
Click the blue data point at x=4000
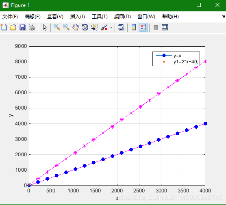(x=205, y=123)
